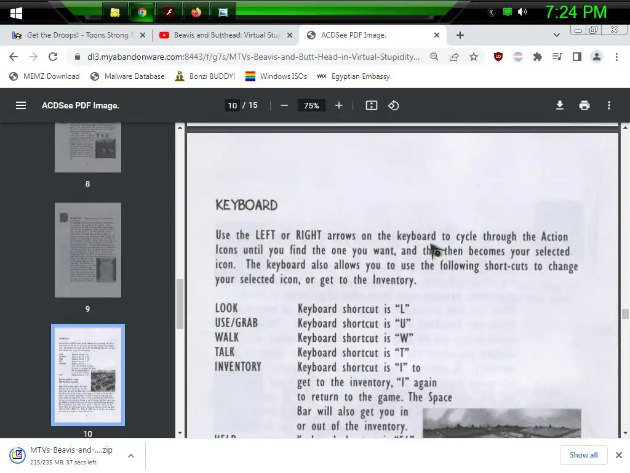Click the KEYBOARD heading text
Viewport: 630px width, 473px height.
(x=246, y=205)
